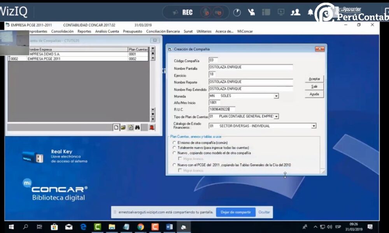
Task: Open Google Chrome from the taskbar
Action: pyautogui.click(x=140, y=227)
